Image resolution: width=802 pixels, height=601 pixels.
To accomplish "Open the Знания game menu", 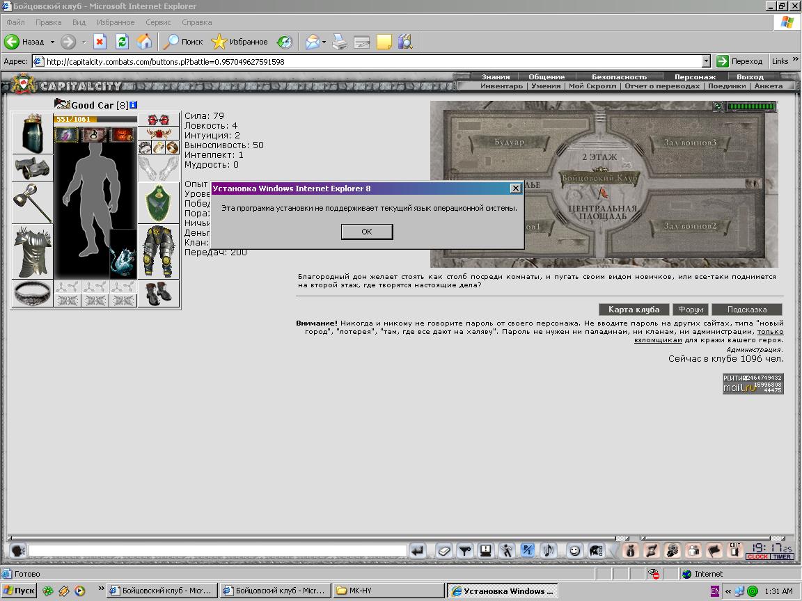I will 496,77.
